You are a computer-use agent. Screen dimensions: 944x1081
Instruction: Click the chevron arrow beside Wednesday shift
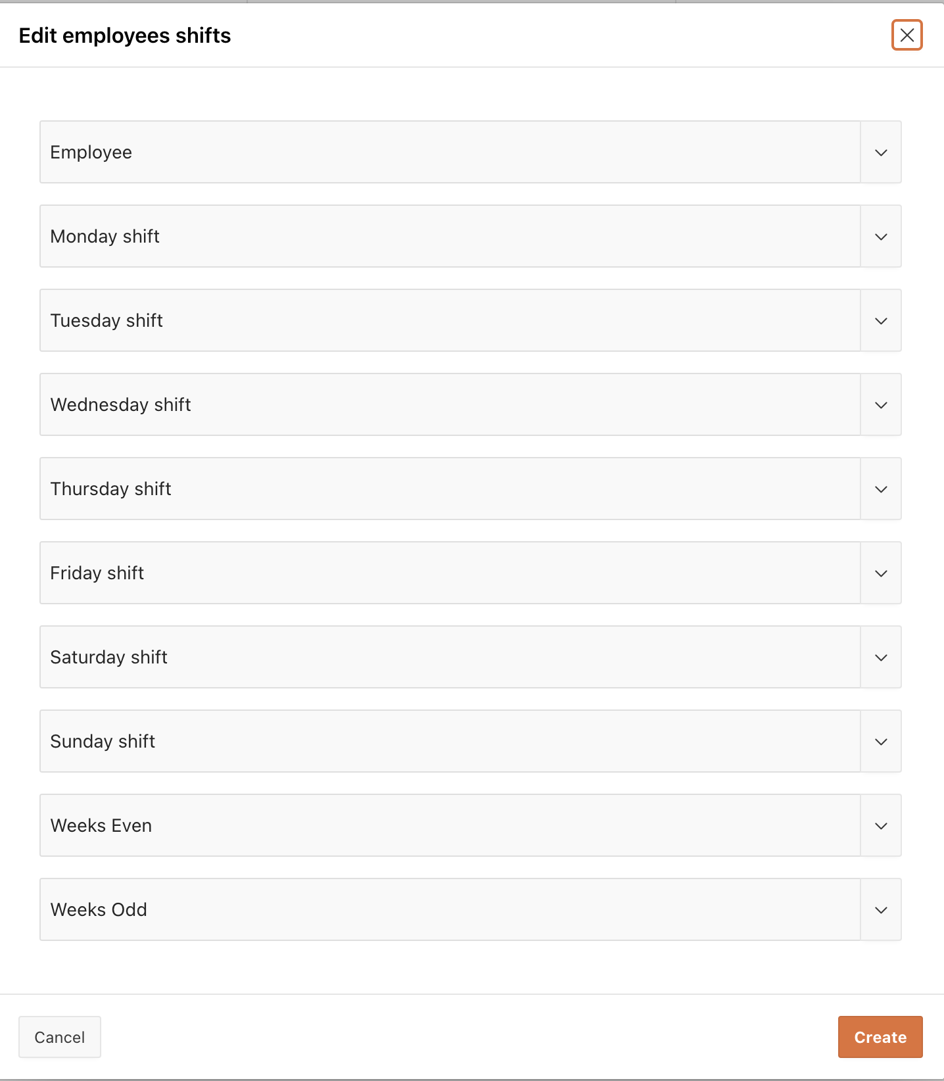pyautogui.click(x=881, y=404)
